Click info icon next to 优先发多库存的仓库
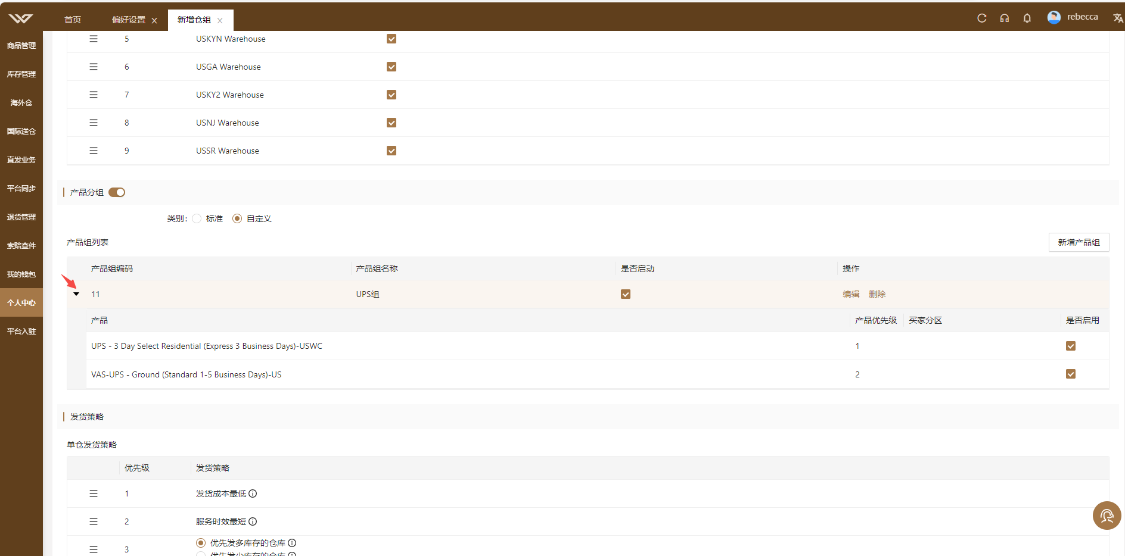The image size is (1125, 556). (x=292, y=543)
